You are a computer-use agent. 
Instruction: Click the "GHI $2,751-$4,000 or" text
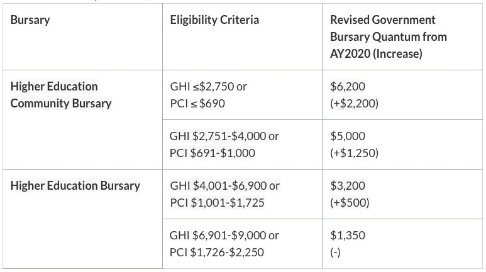click(224, 136)
